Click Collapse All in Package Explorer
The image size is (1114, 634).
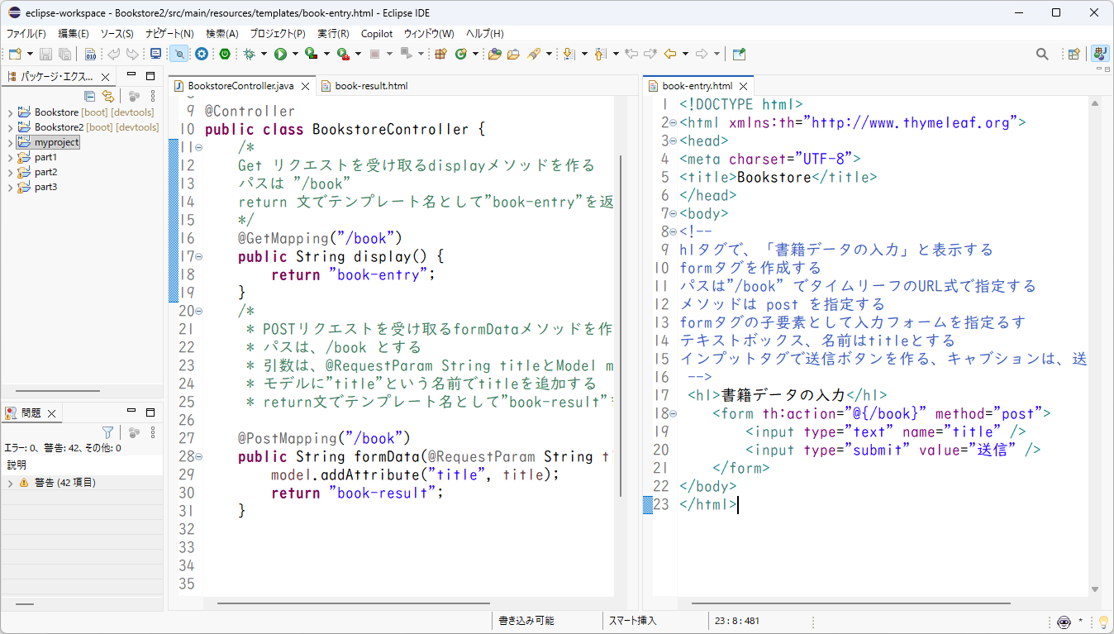pos(90,96)
